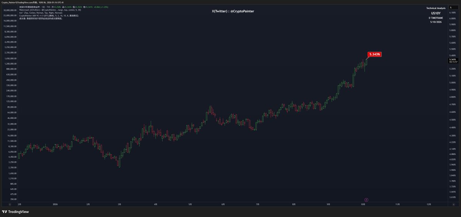Click the Watermark indicator legend line
The height and width of the screenshot is (217, 461).
(x=50, y=10)
